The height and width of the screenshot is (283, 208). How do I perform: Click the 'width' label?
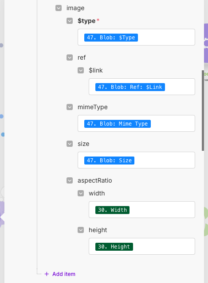point(97,193)
